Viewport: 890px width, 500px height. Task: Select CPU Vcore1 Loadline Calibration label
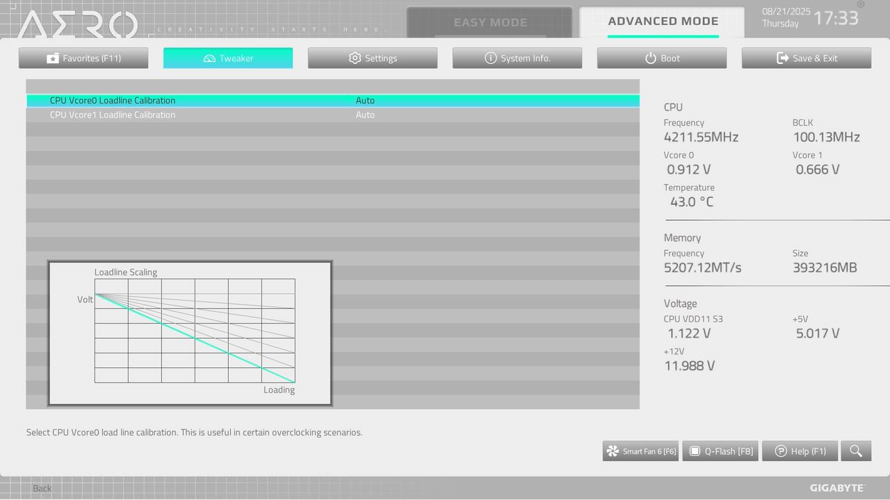113,115
